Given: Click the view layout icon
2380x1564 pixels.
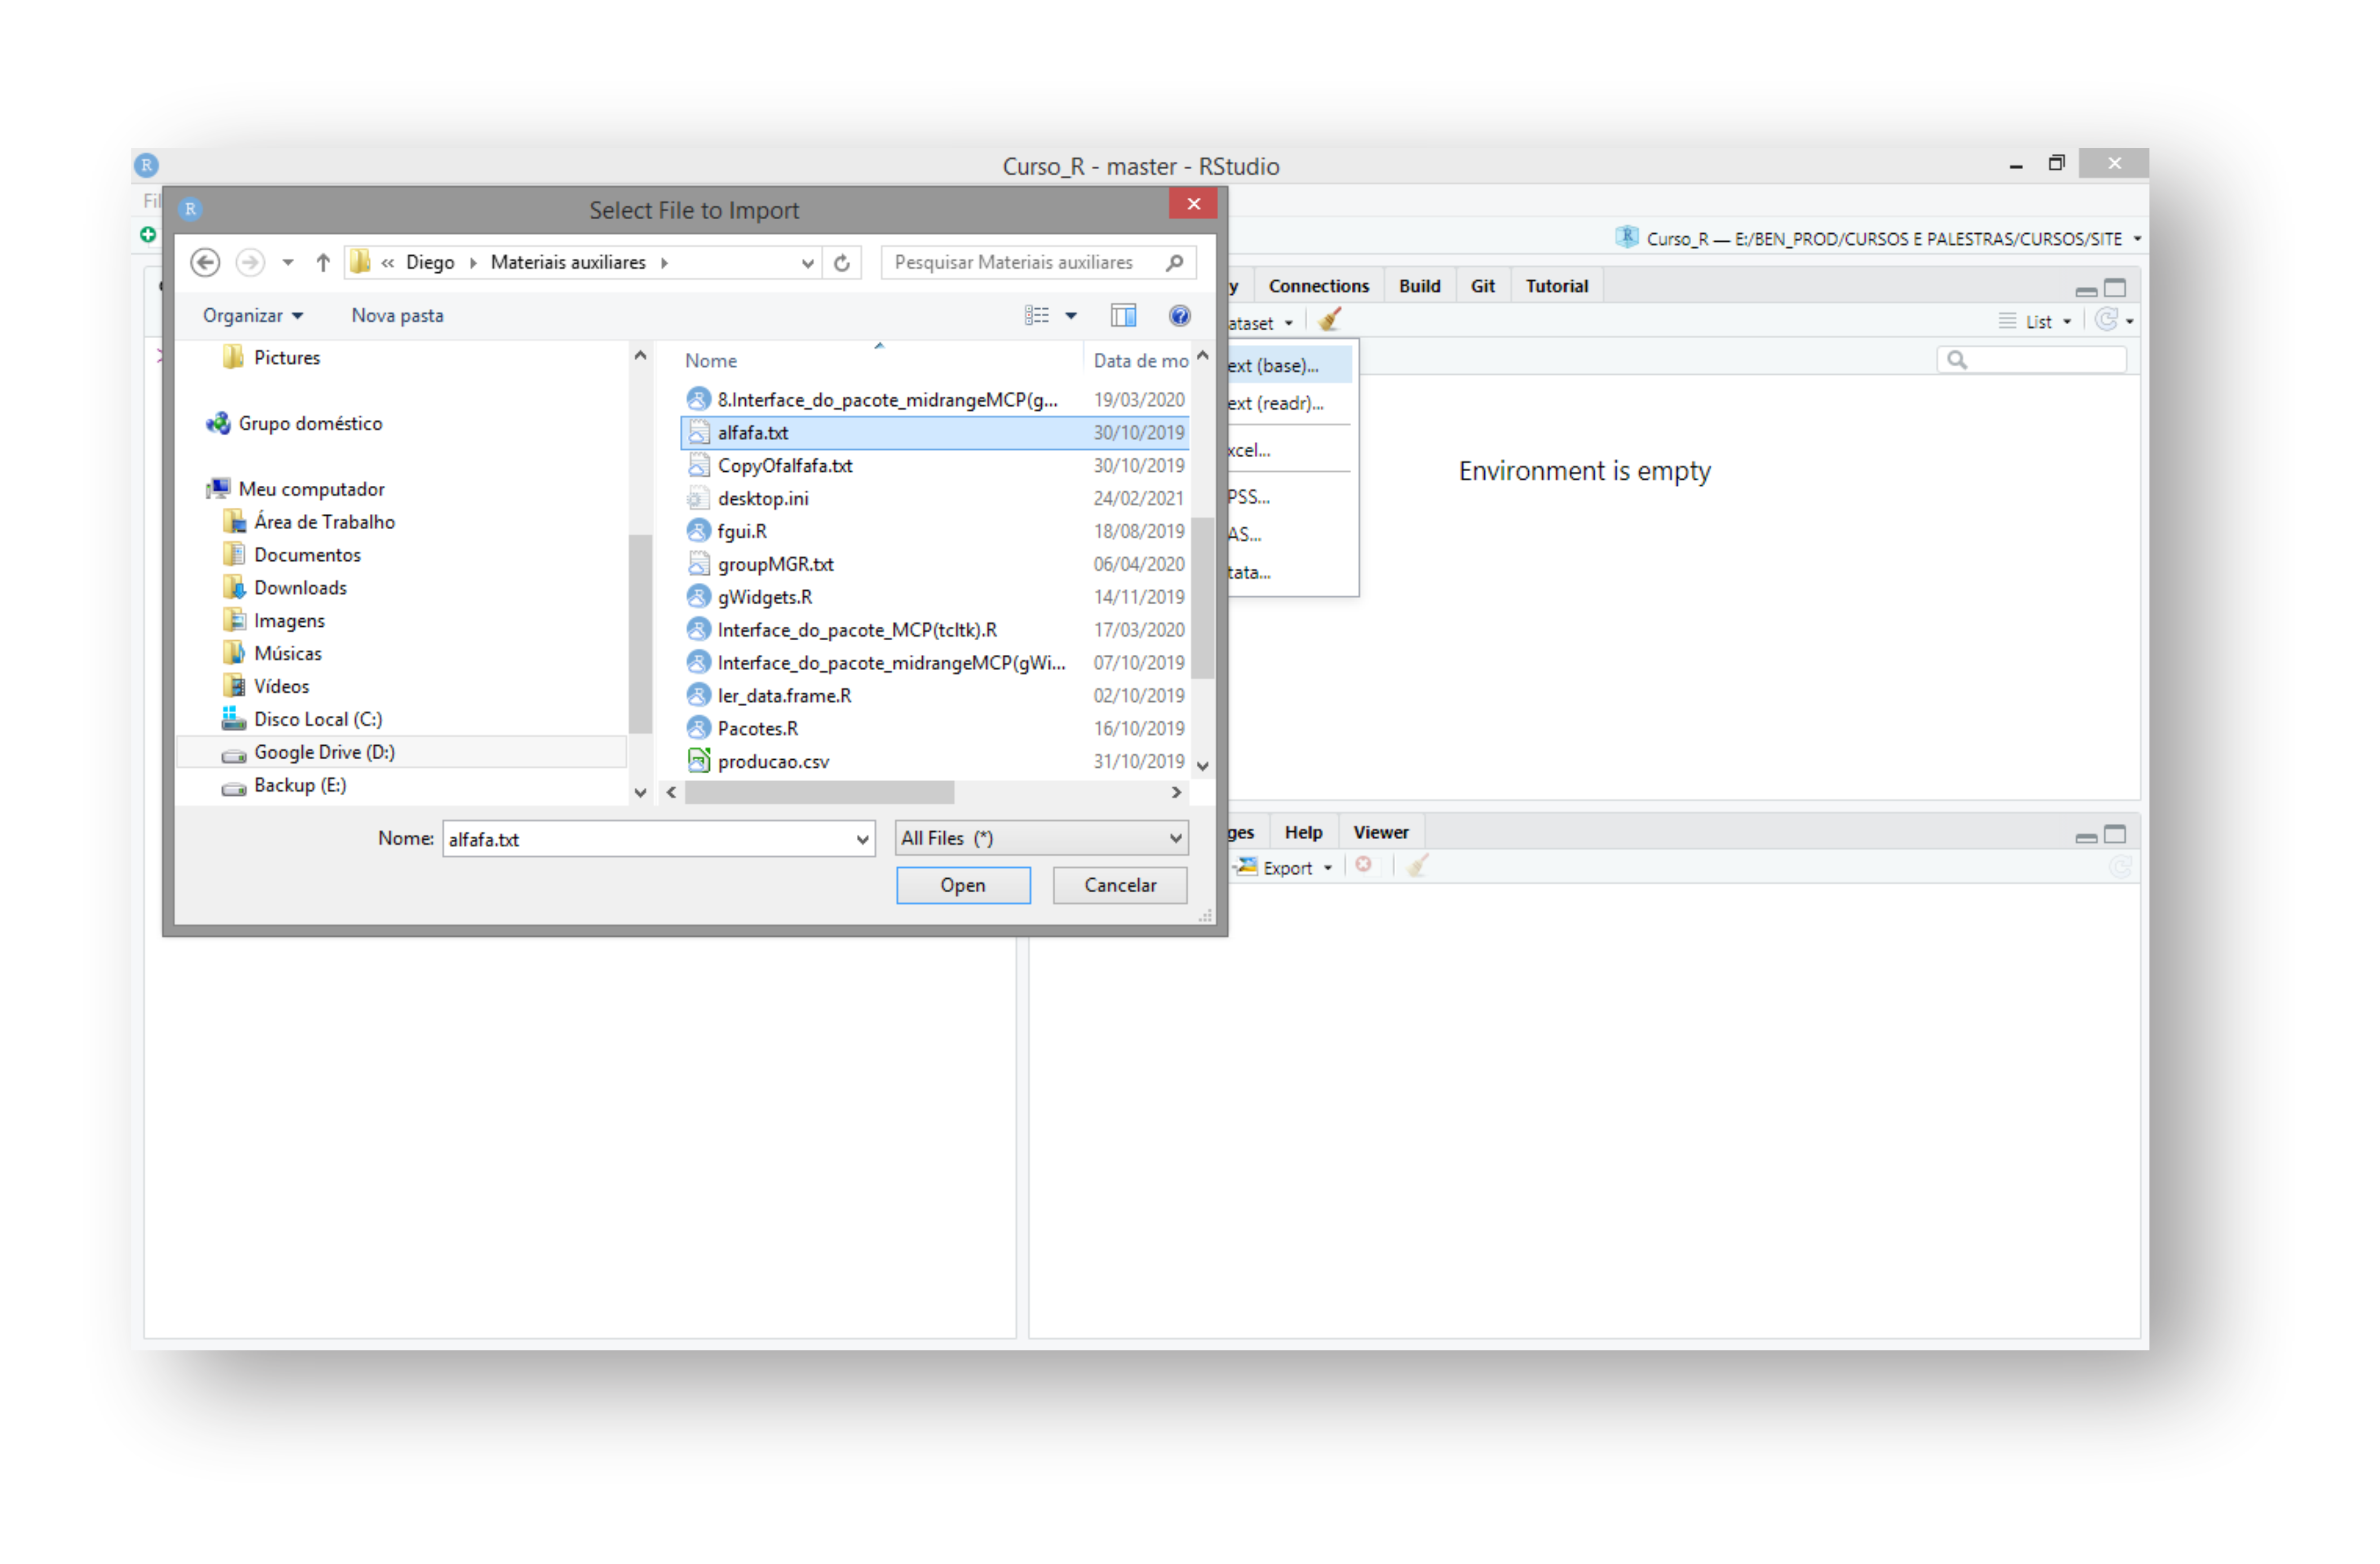Looking at the screenshot, I should (x=1037, y=316).
